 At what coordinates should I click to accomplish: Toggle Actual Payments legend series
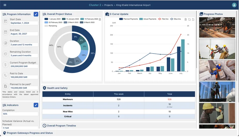pos(148,19)
